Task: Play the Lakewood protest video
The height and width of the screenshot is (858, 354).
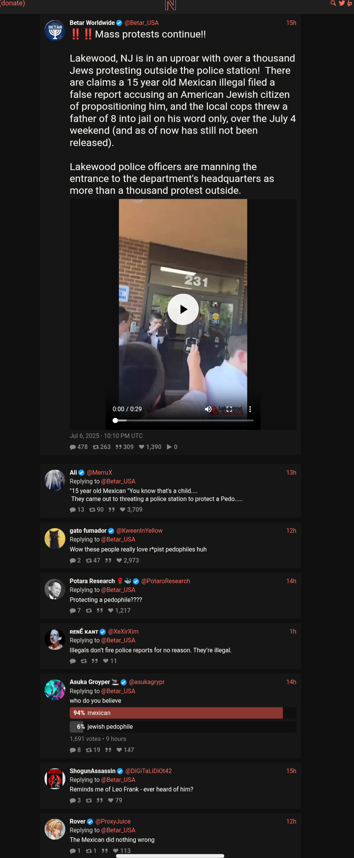Action: pyautogui.click(x=183, y=309)
